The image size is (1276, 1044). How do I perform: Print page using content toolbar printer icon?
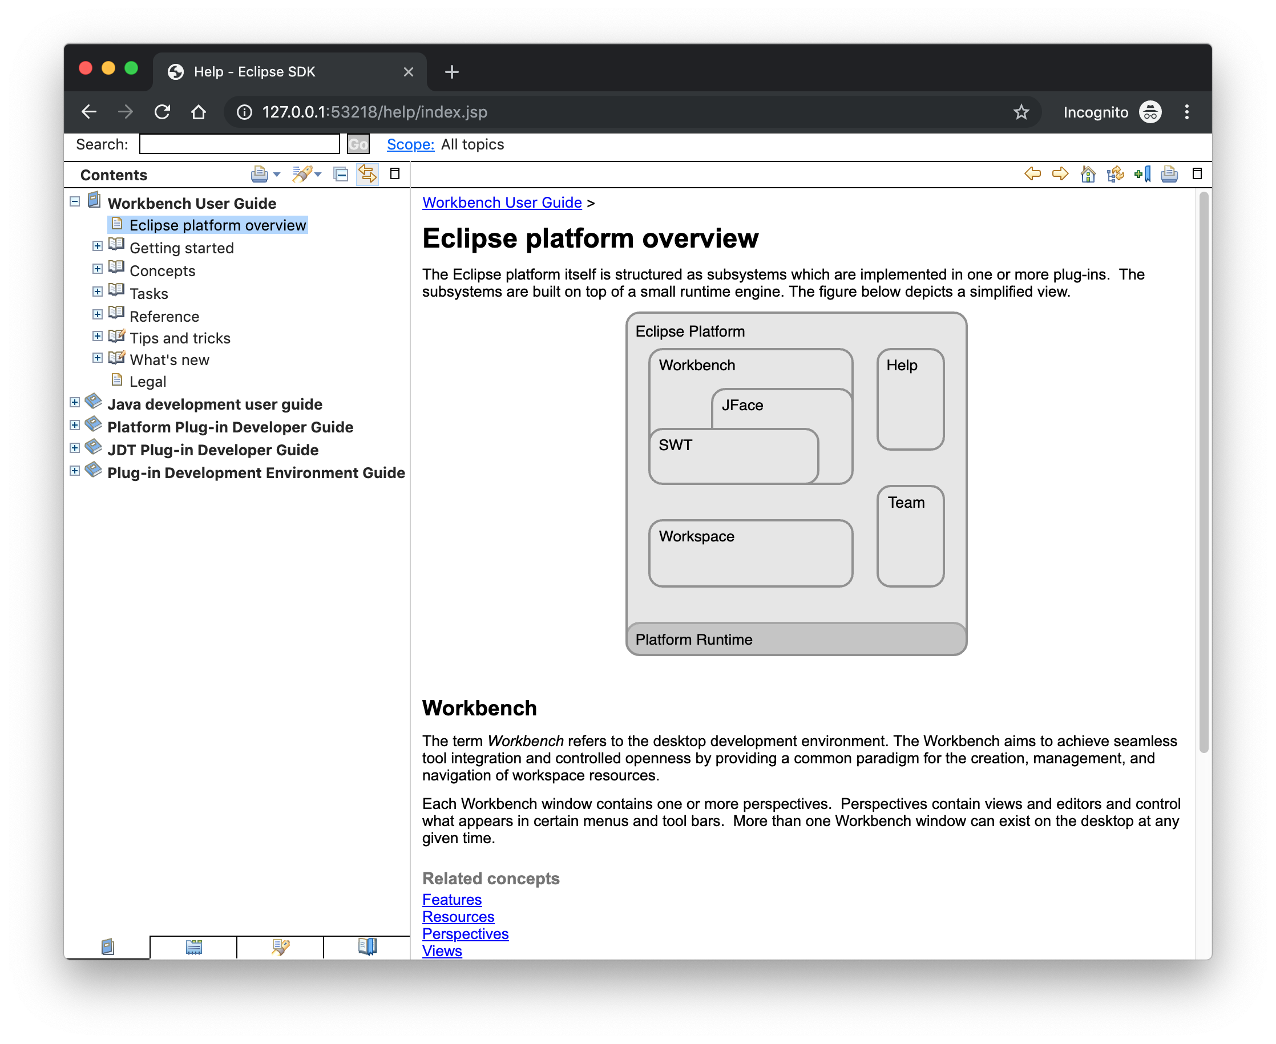coord(1169,175)
